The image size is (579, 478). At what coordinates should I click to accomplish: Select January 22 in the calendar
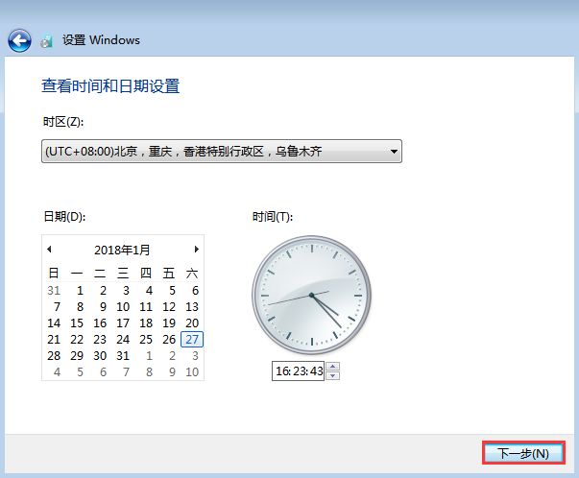point(77,339)
